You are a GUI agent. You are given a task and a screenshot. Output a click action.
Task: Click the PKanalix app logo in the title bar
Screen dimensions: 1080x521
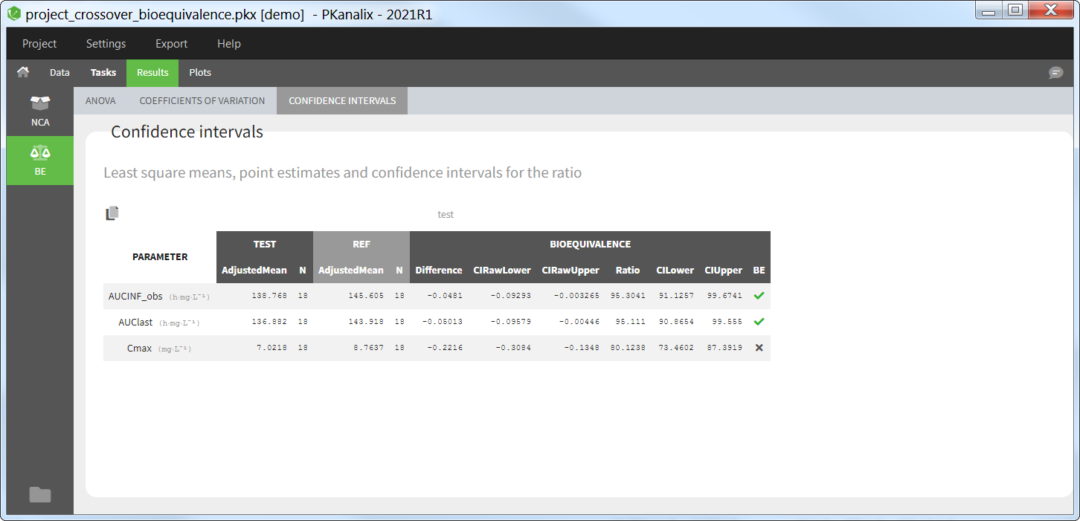[14, 13]
